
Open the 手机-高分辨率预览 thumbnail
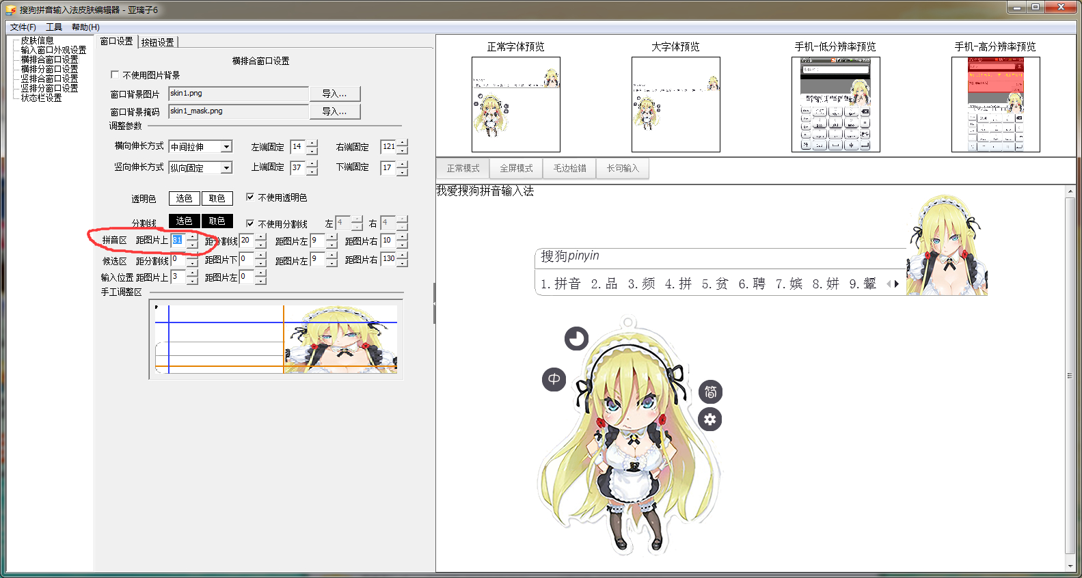(996, 105)
